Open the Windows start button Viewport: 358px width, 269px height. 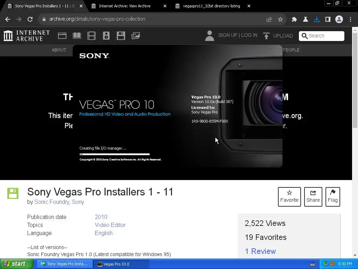[16, 264]
